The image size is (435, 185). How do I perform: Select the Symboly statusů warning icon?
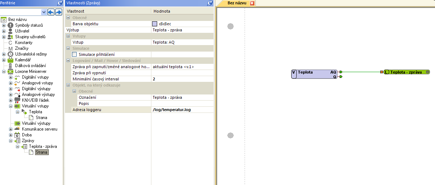tap(10, 25)
